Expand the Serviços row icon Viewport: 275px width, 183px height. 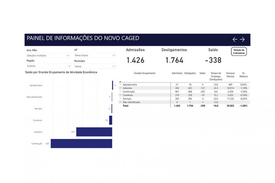[121, 99]
